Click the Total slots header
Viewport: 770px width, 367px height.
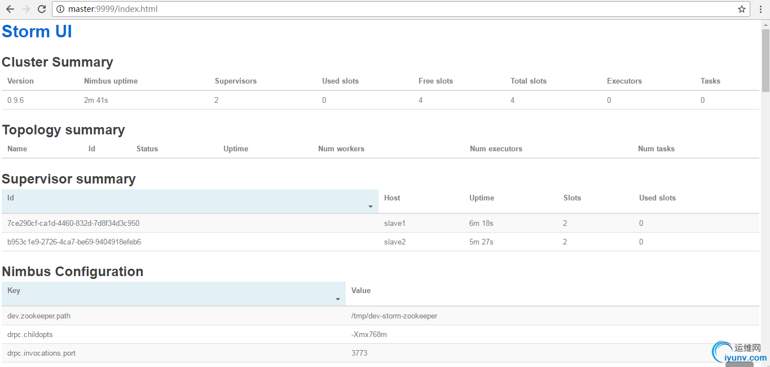(529, 81)
